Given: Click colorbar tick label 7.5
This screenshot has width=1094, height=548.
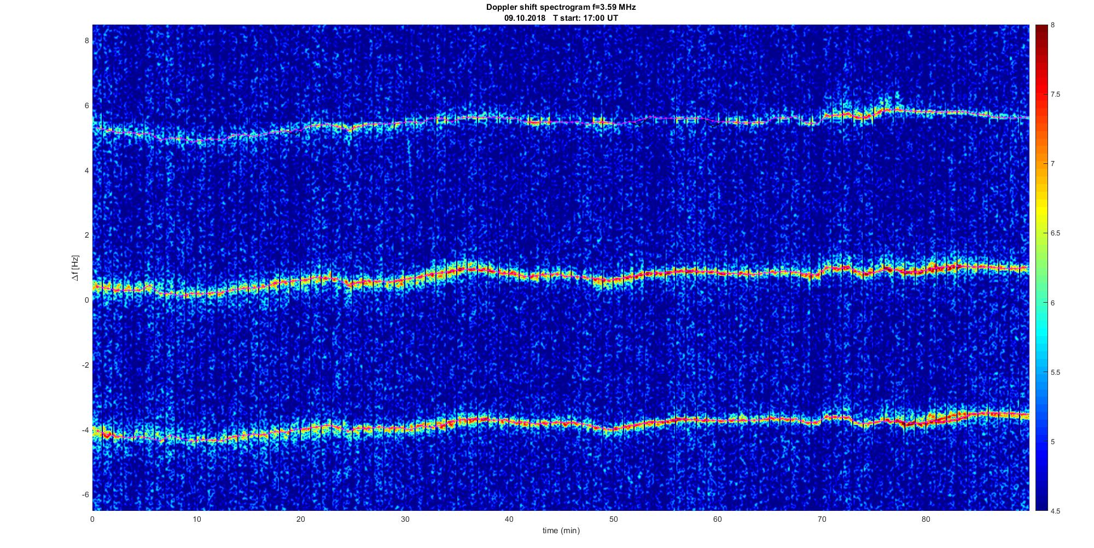Looking at the screenshot, I should pyautogui.click(x=1056, y=95).
